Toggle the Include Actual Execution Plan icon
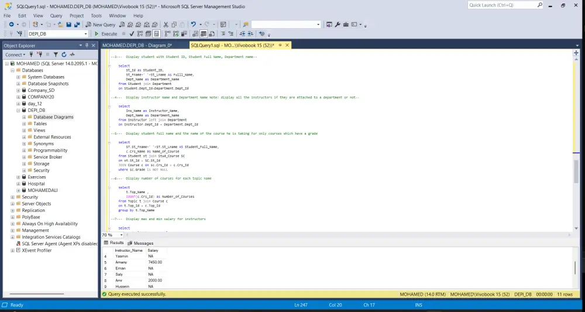Viewport: 585px width, 312px height. point(167,34)
